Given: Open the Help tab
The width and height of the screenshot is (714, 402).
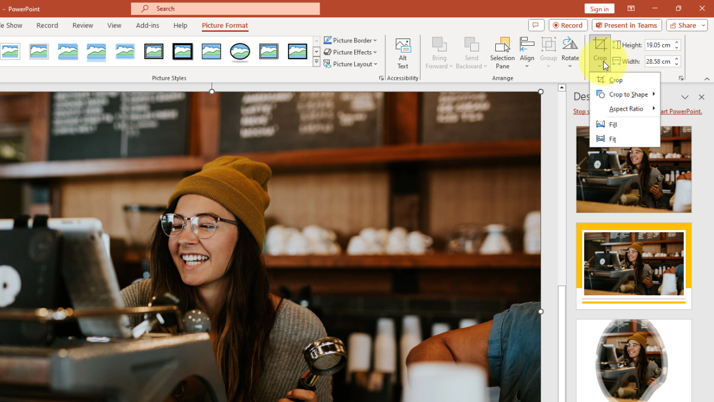Looking at the screenshot, I should [x=180, y=25].
